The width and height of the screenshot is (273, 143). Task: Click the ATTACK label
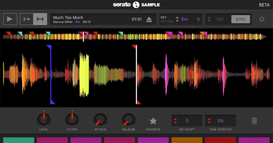coord(100,130)
